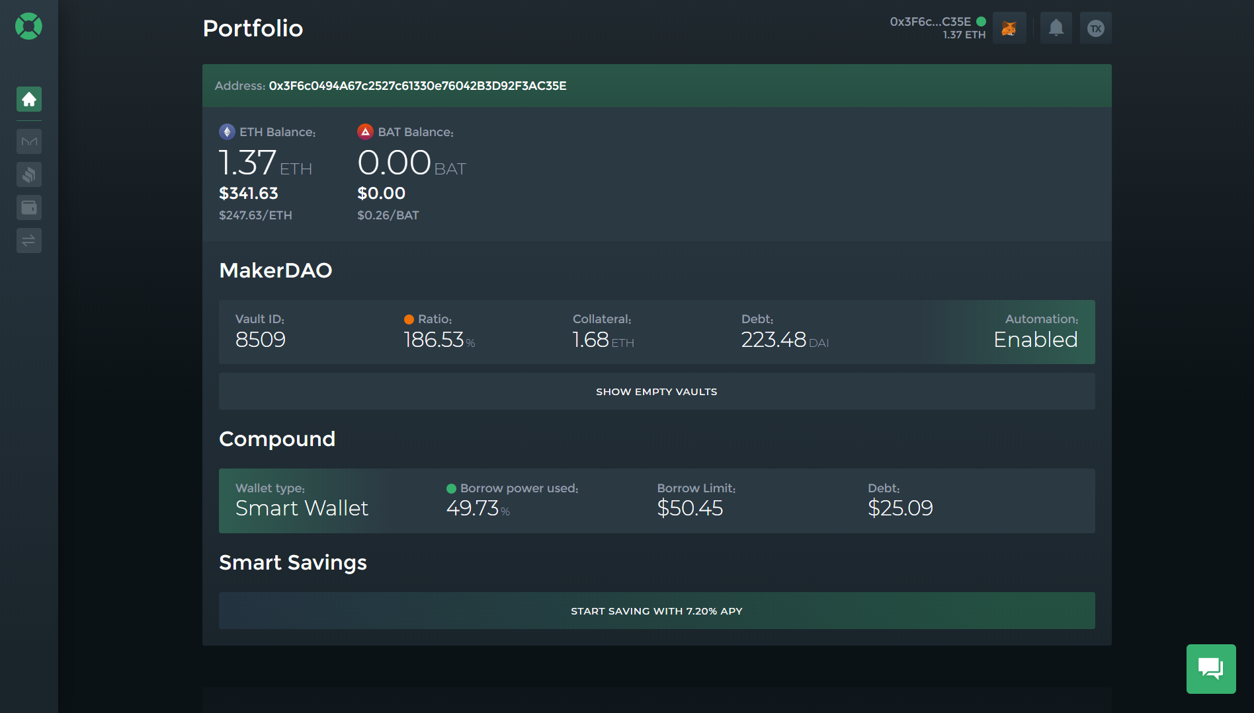
Task: Check the Borrow power used status dot
Action: [452, 488]
